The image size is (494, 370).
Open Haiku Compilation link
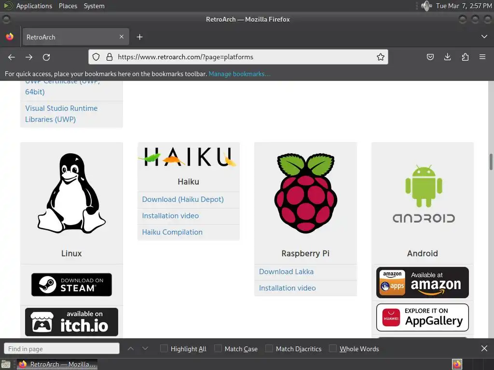point(172,232)
